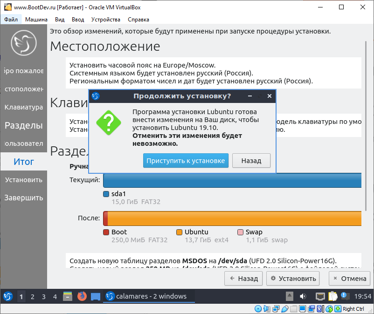Select the Завершить step in sidebar
Image resolution: width=374 pixels, height=314 pixels.
pos(24,198)
